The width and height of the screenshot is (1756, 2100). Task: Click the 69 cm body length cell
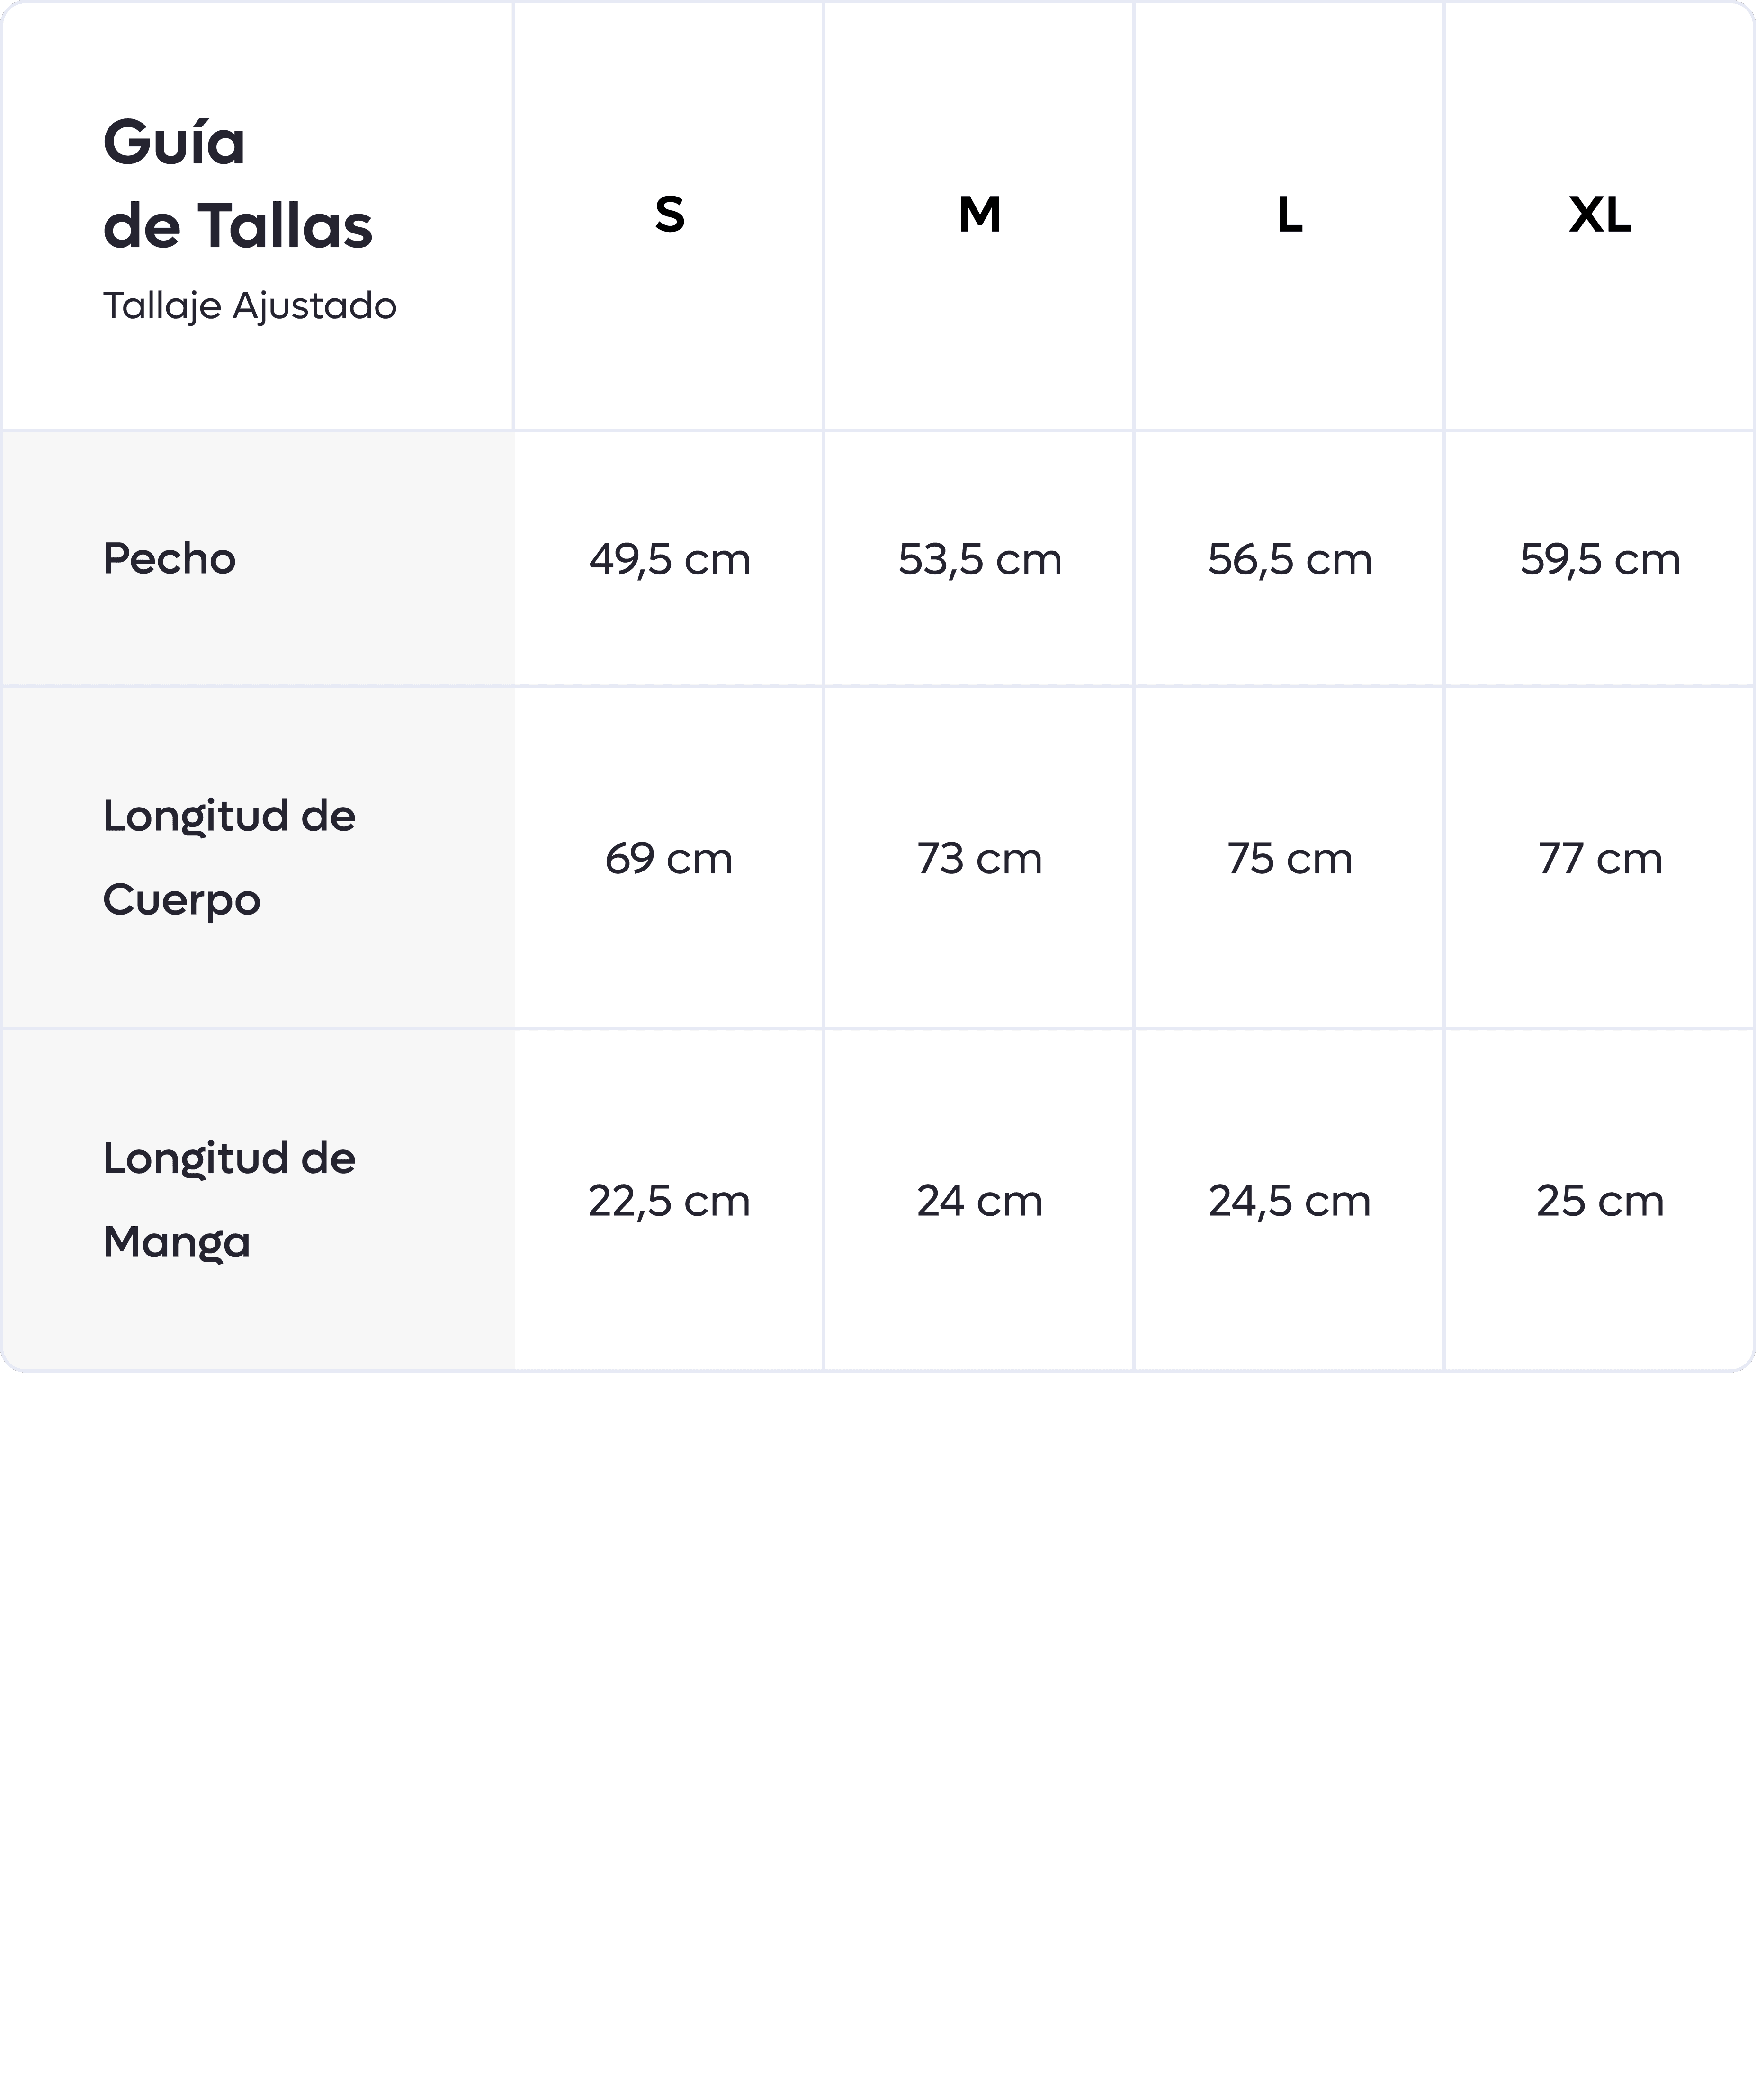[x=669, y=859]
